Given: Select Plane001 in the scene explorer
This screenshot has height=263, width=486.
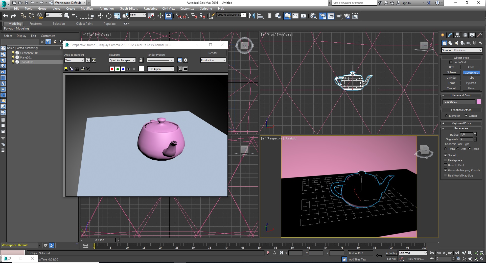Looking at the screenshot, I should tap(26, 57).
